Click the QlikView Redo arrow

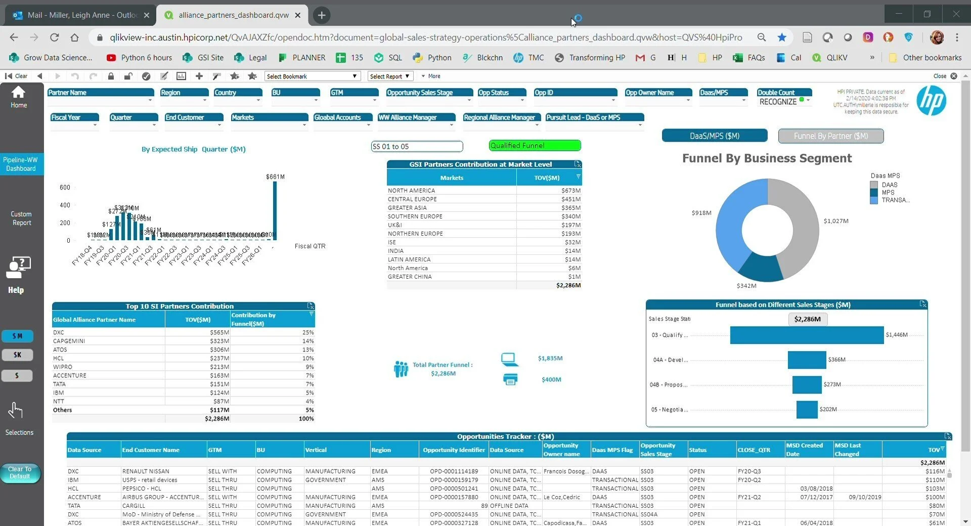click(x=93, y=76)
